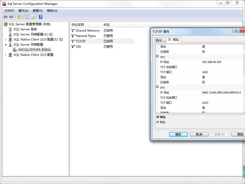Screen dimensions: 245x184
Task: Select SQL Server 服务 in the tree
Action: [25, 29]
